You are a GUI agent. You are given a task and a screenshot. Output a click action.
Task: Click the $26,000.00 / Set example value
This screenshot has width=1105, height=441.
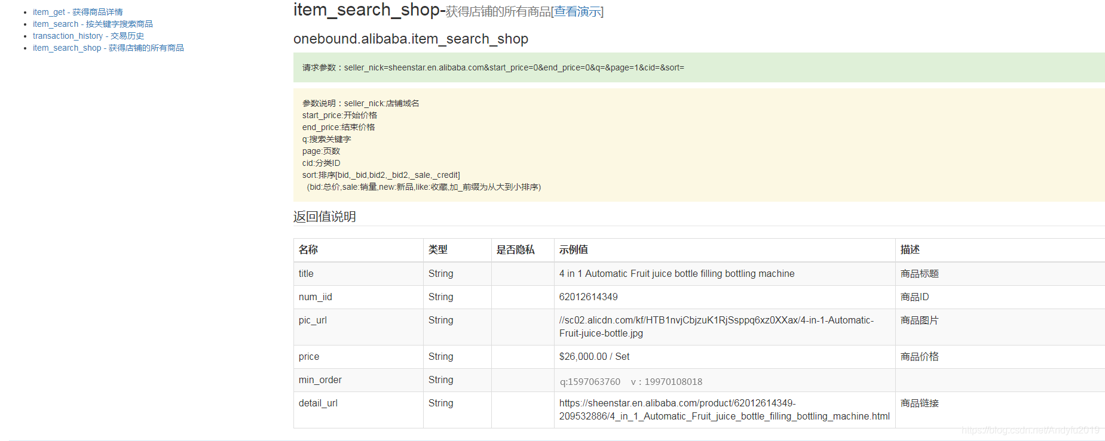point(594,356)
